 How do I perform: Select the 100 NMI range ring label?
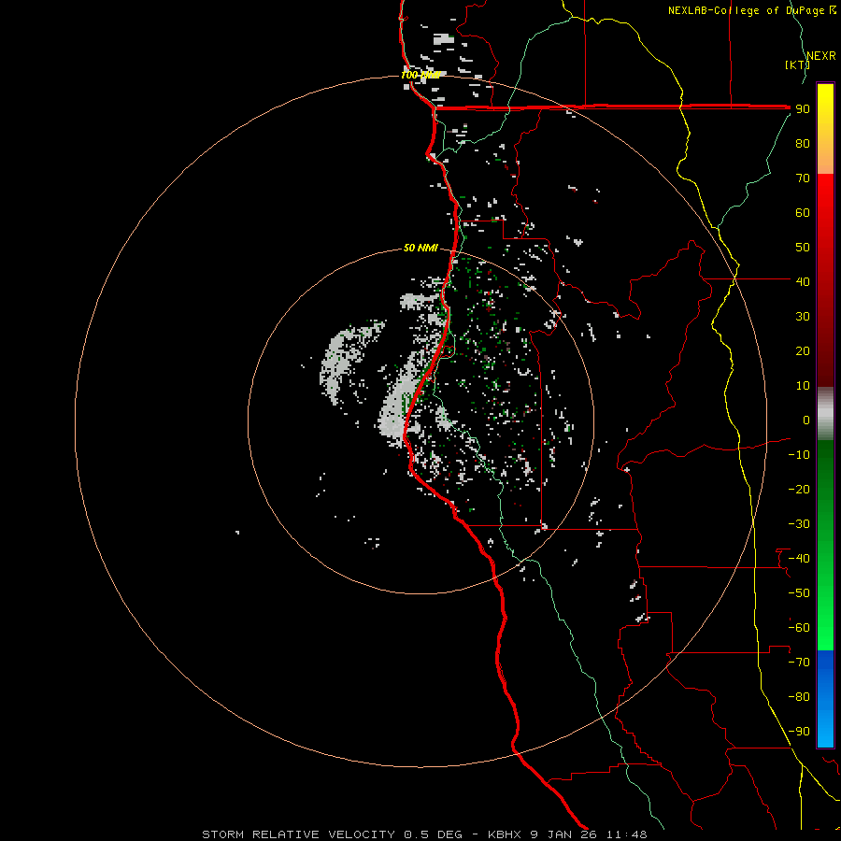point(421,75)
